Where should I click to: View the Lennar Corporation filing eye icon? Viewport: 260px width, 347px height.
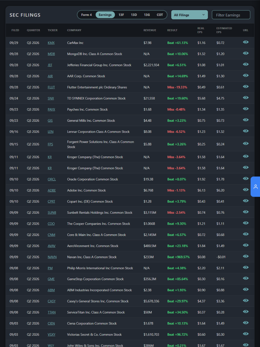246,131
